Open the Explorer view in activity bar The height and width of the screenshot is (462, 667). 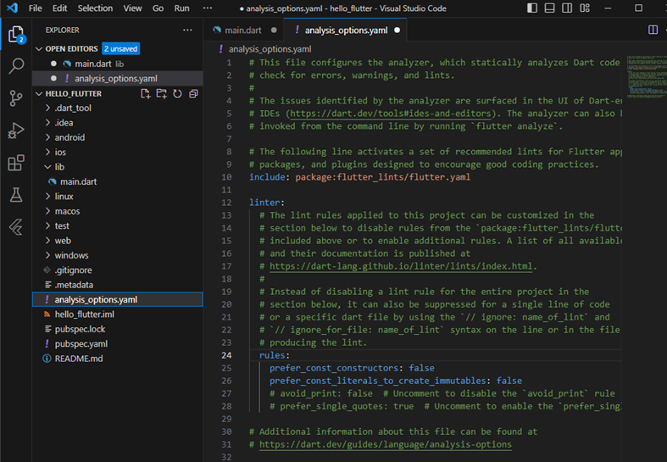click(16, 34)
